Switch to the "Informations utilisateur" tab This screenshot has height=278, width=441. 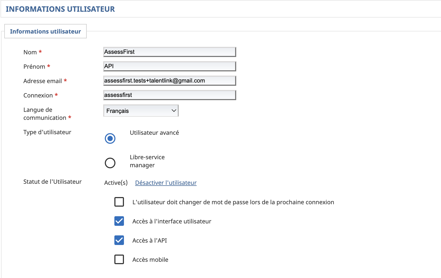pyautogui.click(x=45, y=31)
